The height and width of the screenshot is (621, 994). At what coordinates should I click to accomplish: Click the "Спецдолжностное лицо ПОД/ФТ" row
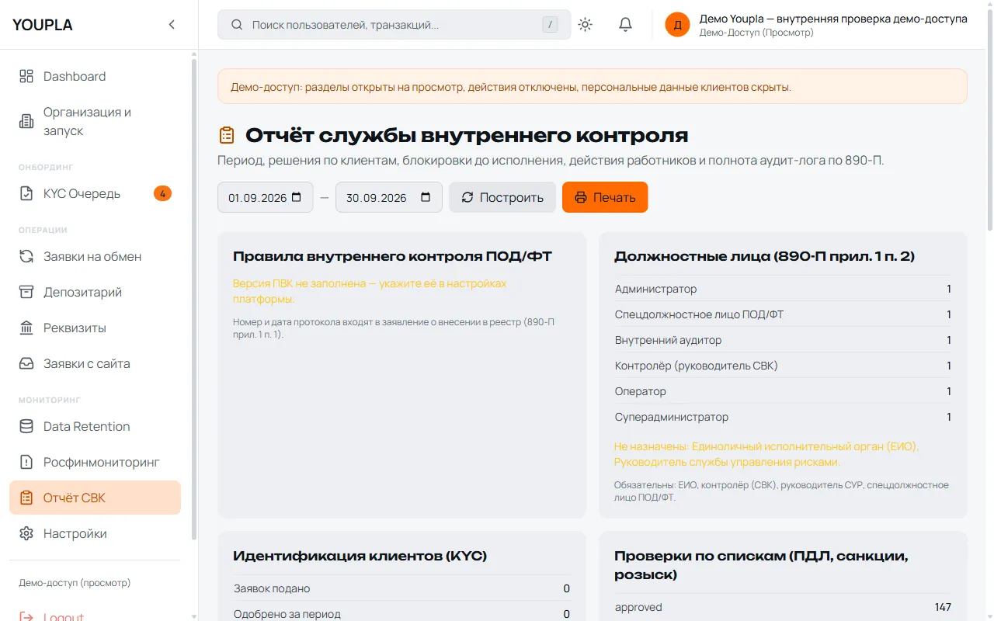click(x=783, y=314)
